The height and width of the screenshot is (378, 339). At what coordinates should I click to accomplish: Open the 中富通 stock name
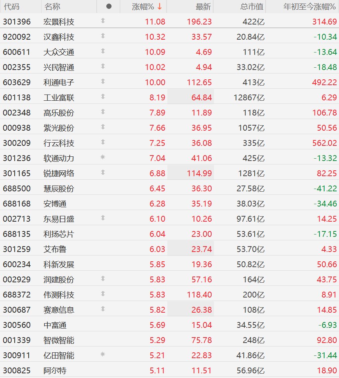(55, 325)
